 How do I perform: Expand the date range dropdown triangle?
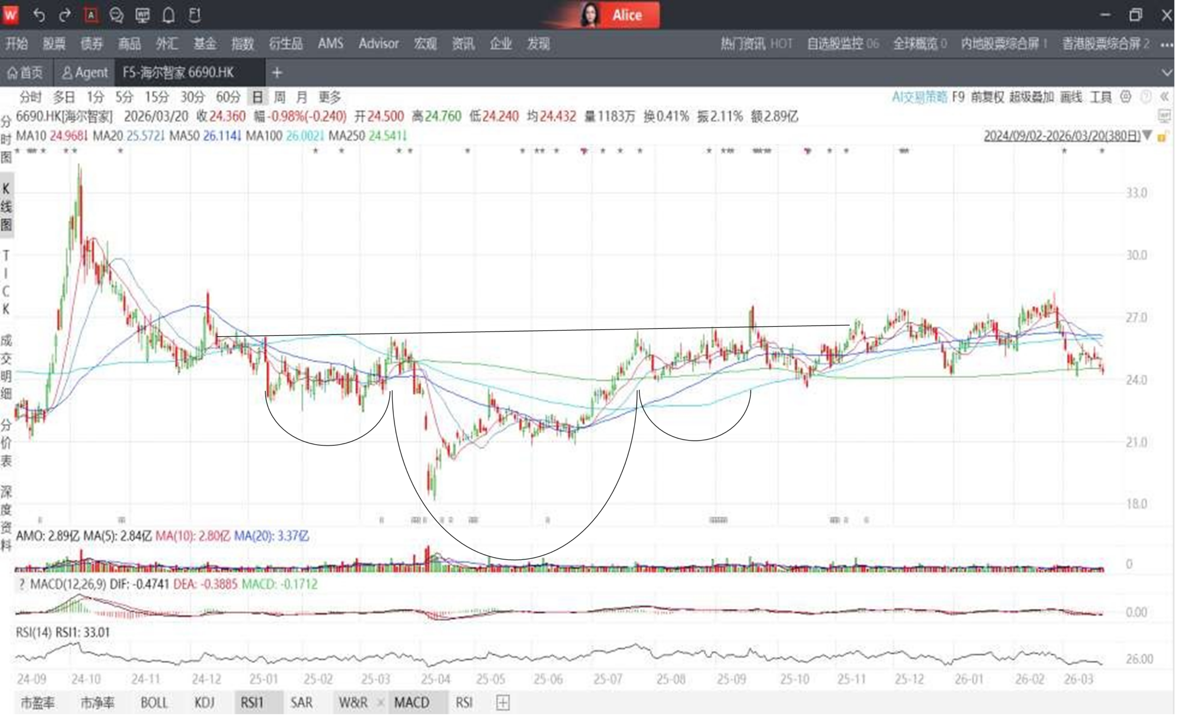point(1147,136)
